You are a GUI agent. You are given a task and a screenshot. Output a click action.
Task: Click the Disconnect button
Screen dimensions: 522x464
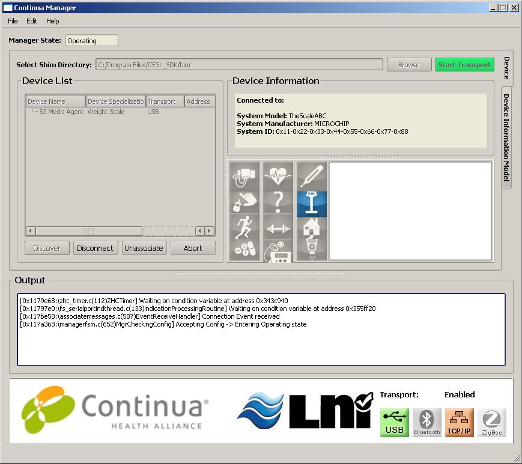point(96,248)
